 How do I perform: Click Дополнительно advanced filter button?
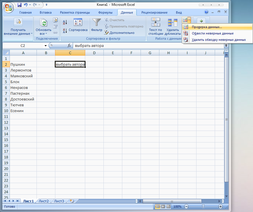[x=119, y=33]
